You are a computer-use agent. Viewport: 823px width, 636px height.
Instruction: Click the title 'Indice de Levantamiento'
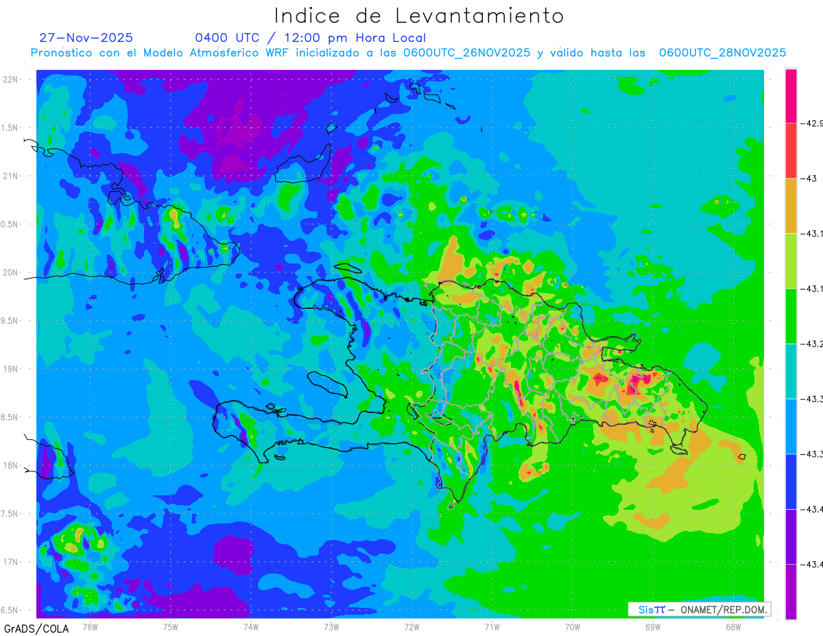(419, 16)
